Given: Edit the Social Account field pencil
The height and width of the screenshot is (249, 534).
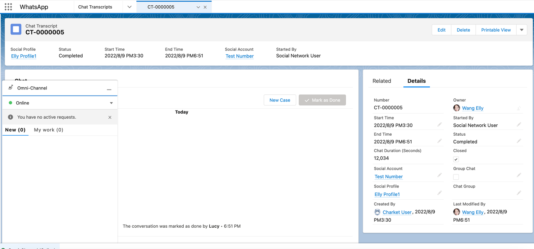Looking at the screenshot, I should coord(440,175).
